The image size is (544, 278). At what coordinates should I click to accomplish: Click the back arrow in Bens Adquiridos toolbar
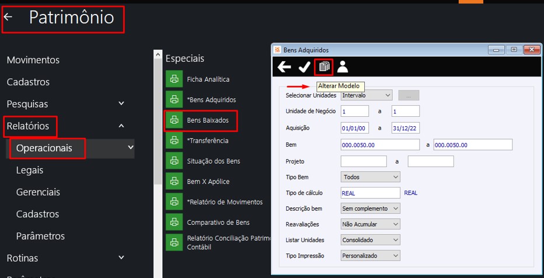click(x=284, y=67)
